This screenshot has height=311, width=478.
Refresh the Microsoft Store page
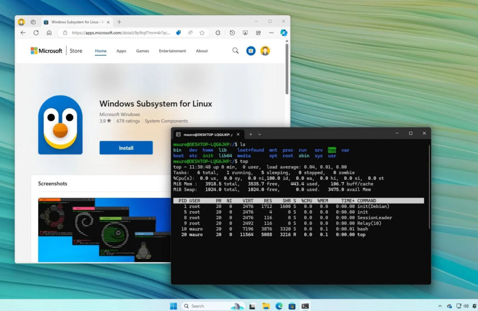pyautogui.click(x=36, y=33)
